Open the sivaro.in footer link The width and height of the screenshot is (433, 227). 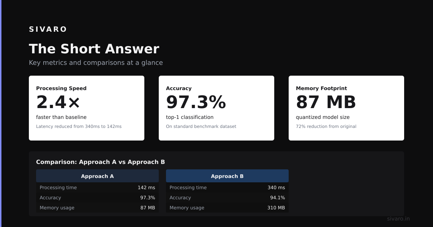[x=398, y=219]
